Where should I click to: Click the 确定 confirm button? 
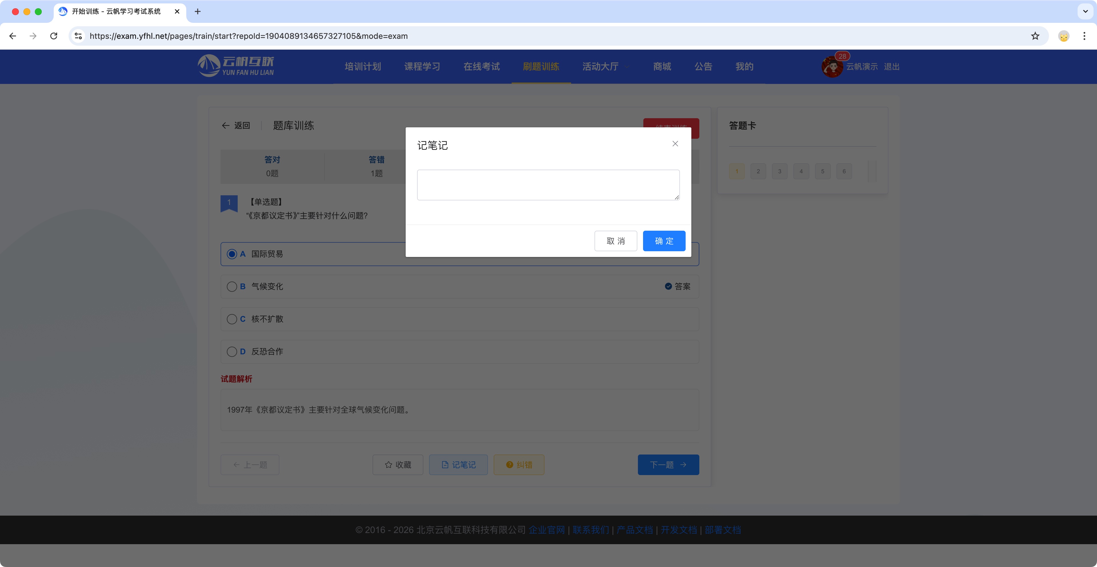664,241
